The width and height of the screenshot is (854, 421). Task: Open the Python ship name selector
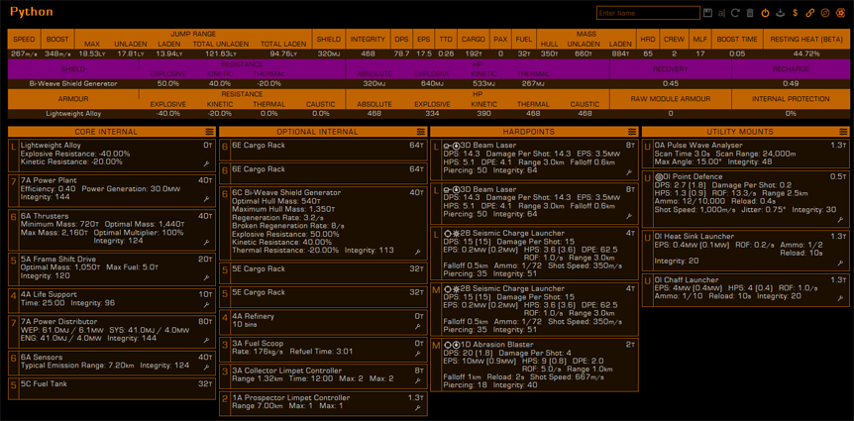coord(32,12)
